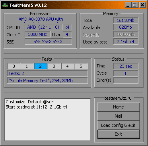Click the 'AMD A8-3870 APU with' processor name
148x146 pixels.
(x=41, y=19)
